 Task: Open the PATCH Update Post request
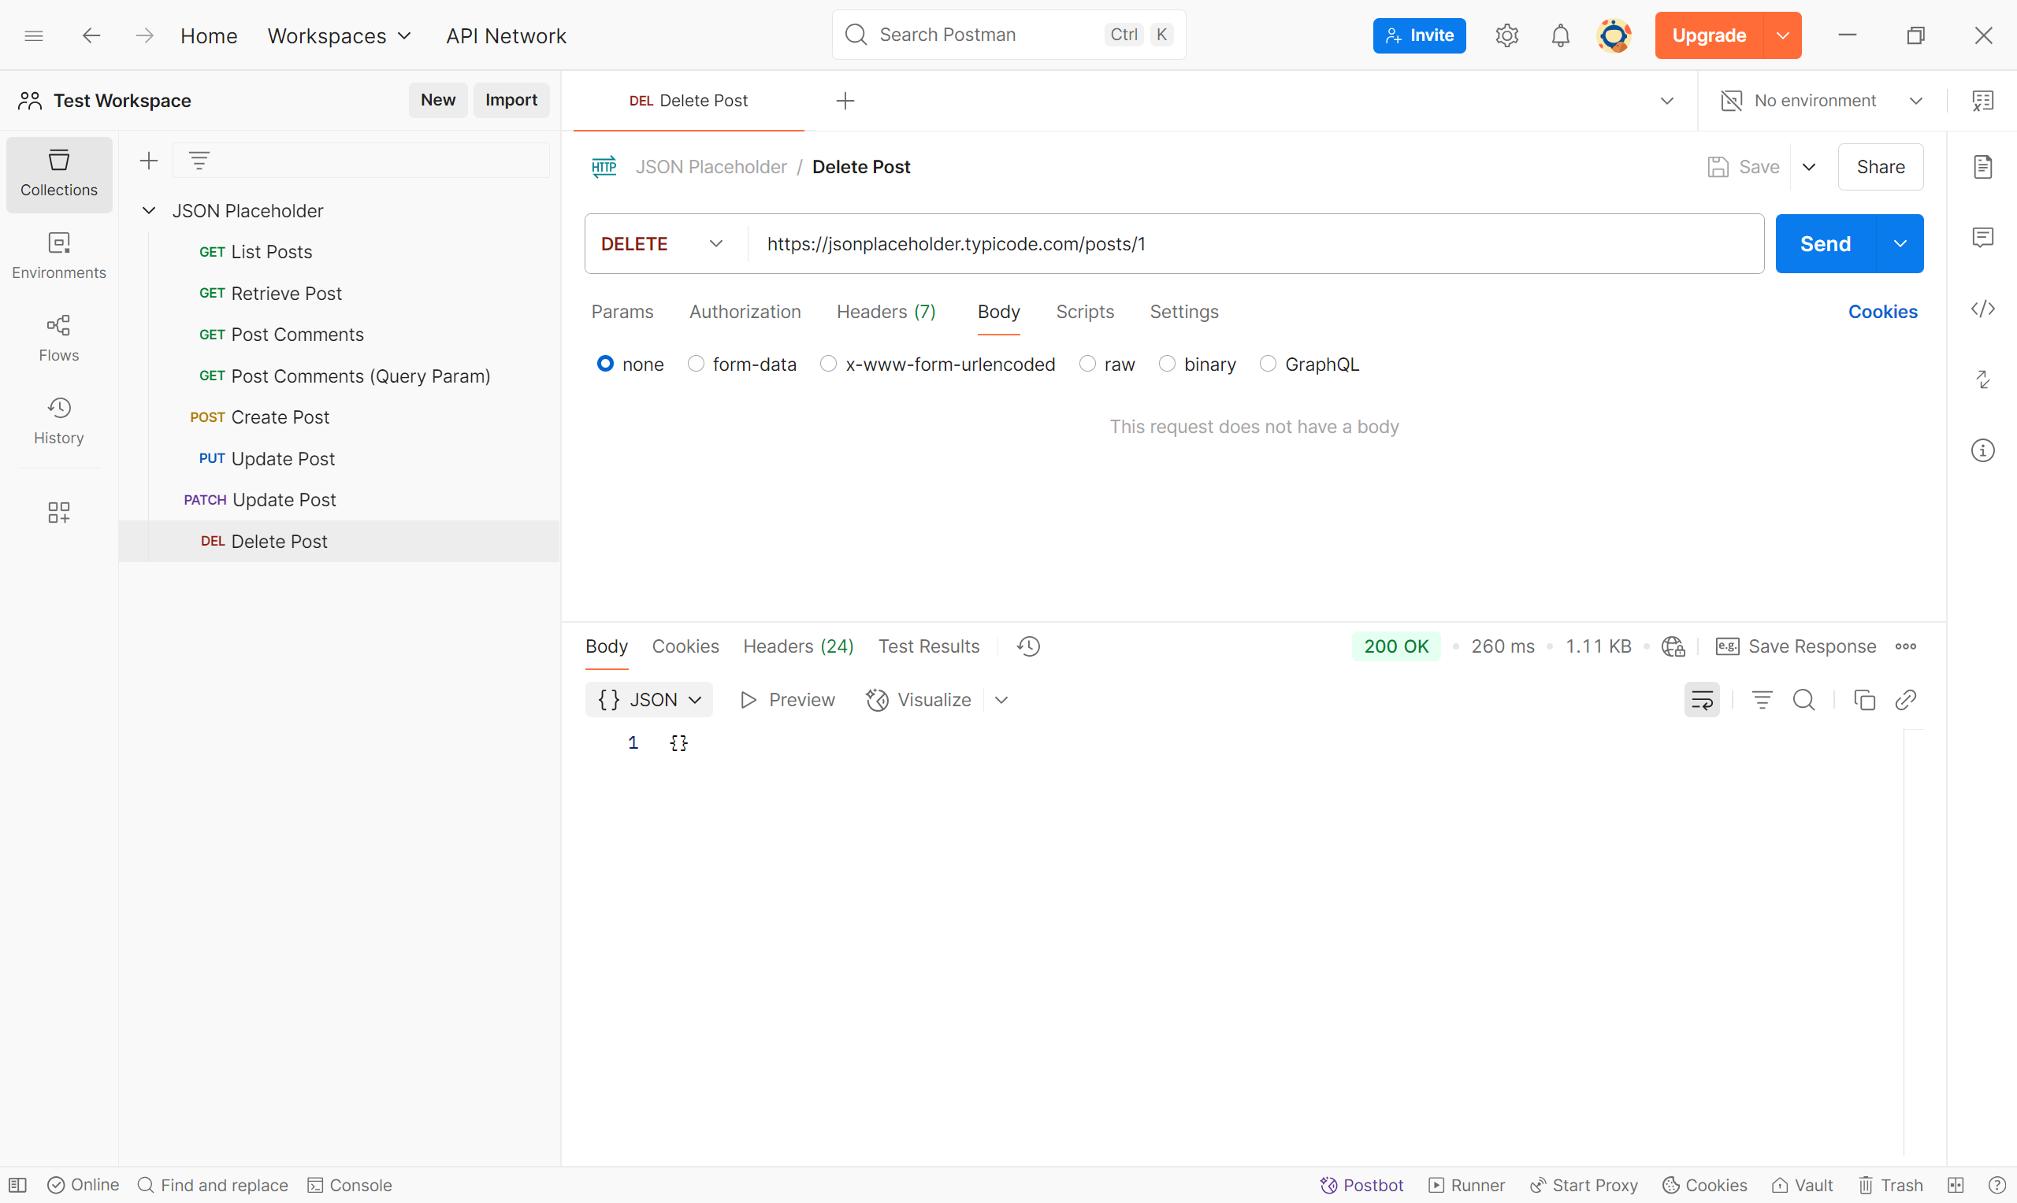340,499
